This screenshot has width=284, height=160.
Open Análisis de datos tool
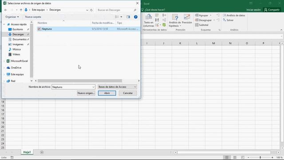pyautogui.click(x=234, y=16)
